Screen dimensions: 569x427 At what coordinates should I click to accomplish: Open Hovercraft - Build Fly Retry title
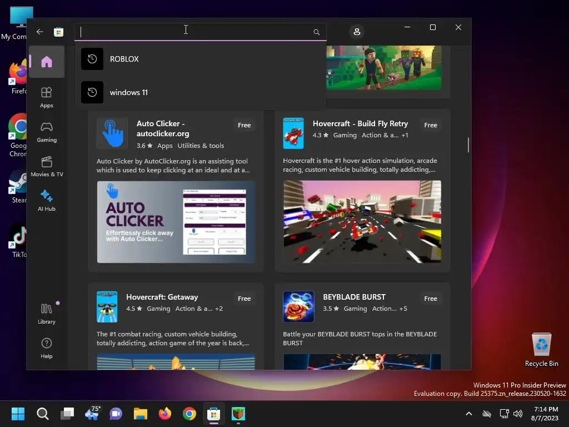coord(360,123)
